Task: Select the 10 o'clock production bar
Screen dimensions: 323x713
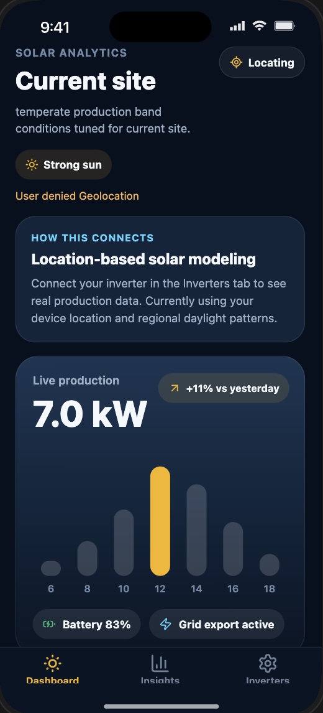Action: tap(124, 543)
